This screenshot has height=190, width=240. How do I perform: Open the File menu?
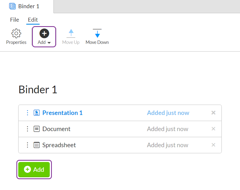pos(14,20)
